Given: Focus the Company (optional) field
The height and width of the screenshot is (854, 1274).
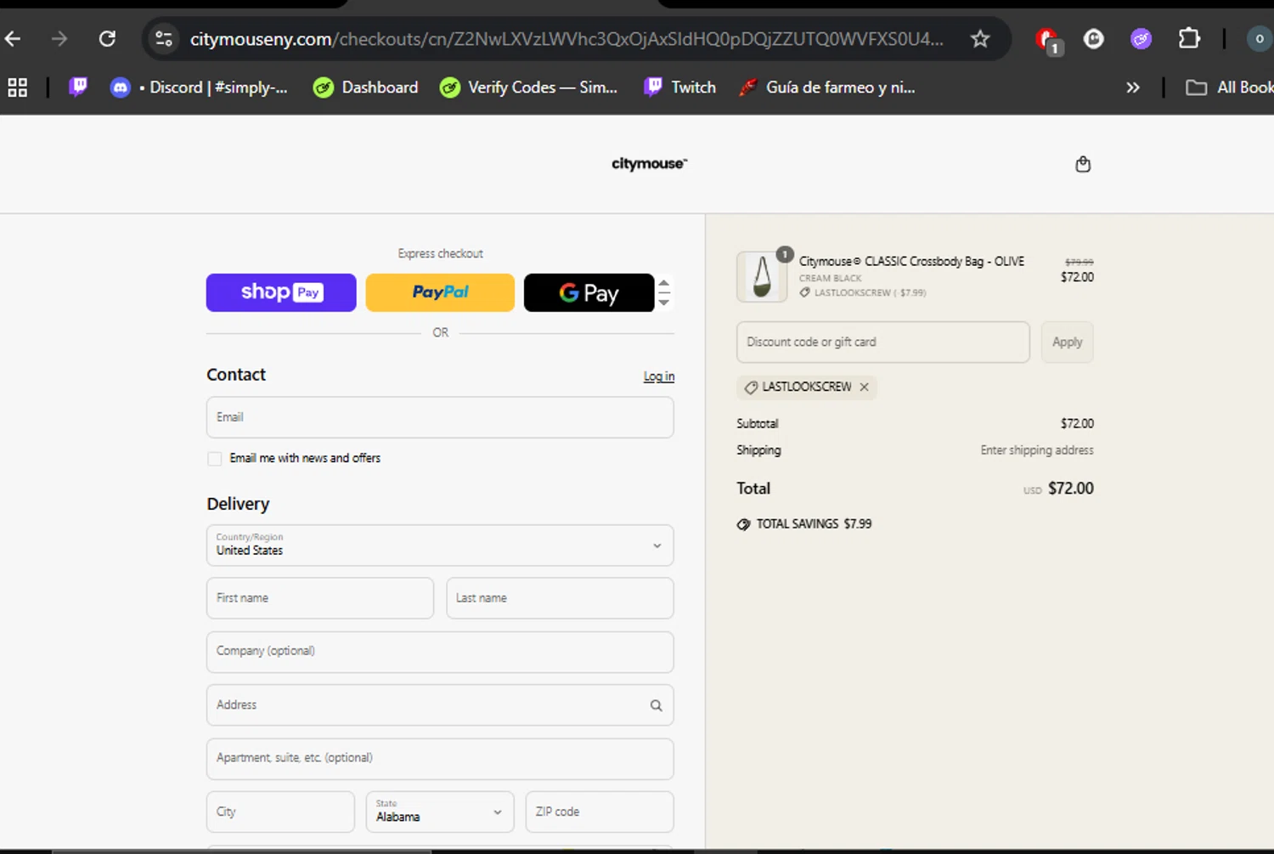Looking at the screenshot, I should click(440, 652).
